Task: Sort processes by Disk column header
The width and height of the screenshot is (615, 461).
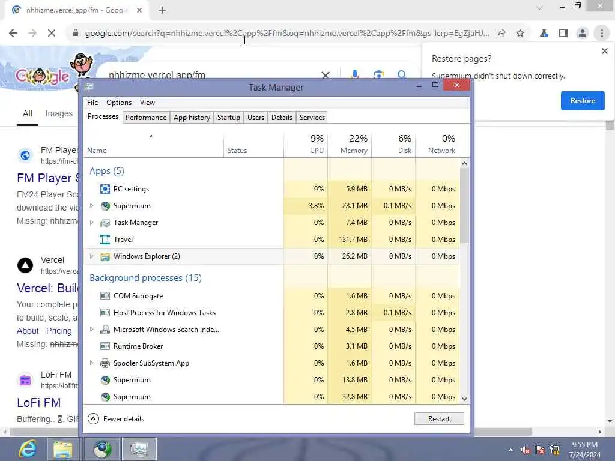Action: click(394, 144)
